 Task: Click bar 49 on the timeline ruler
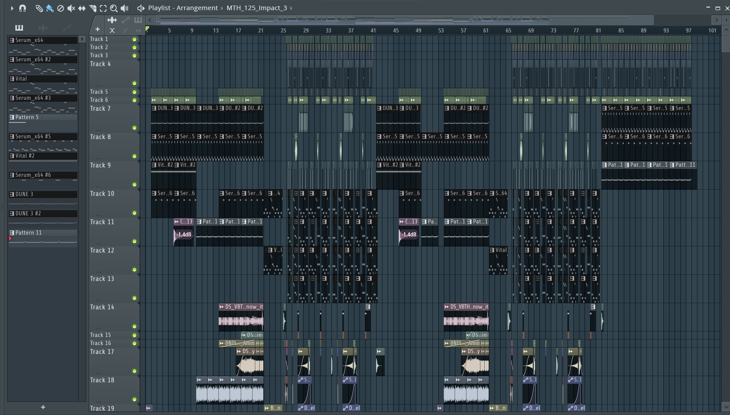tap(418, 30)
